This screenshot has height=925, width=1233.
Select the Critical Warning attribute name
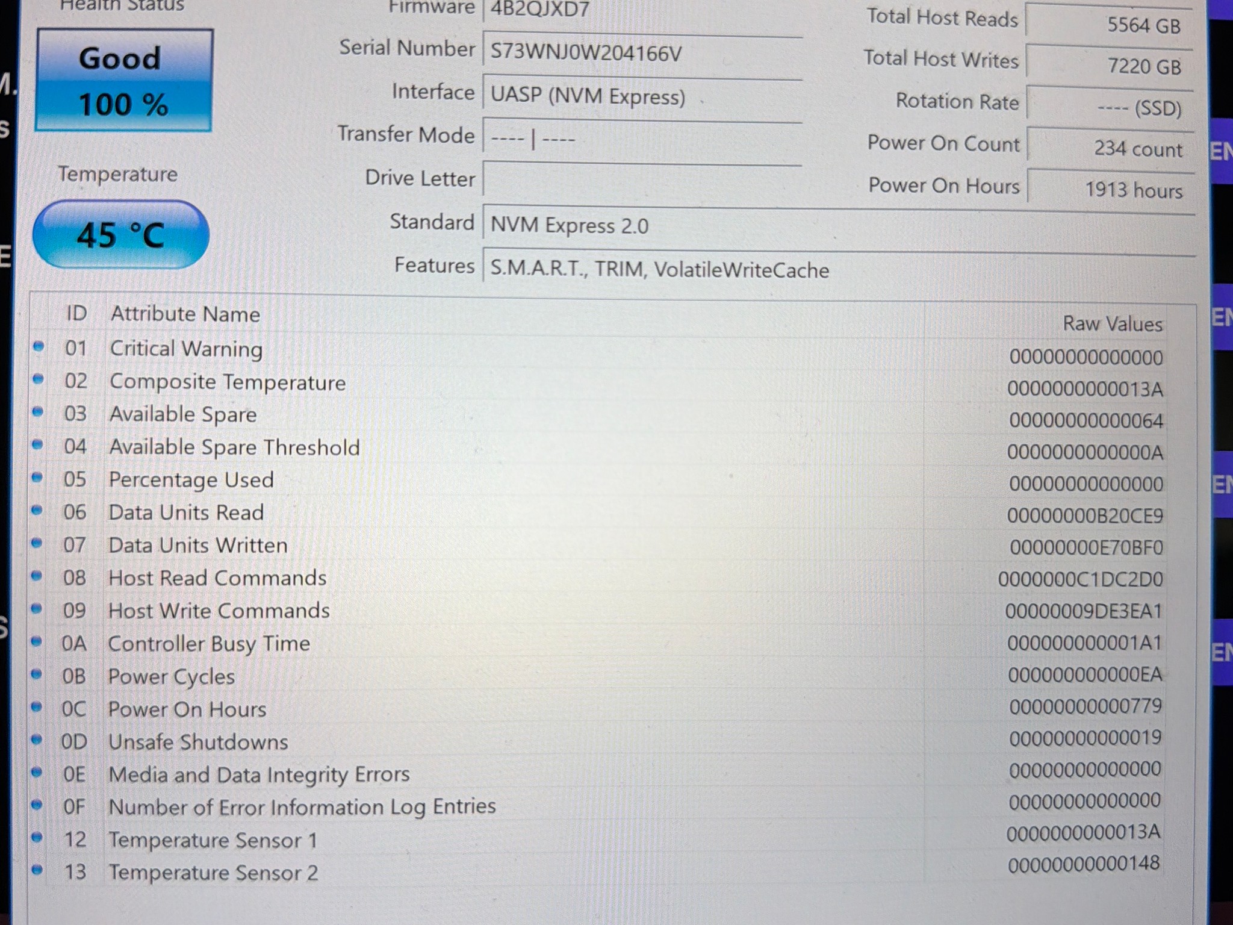[186, 349]
